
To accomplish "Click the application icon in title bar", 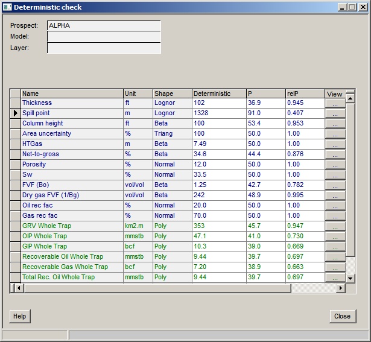I will 8,7.
